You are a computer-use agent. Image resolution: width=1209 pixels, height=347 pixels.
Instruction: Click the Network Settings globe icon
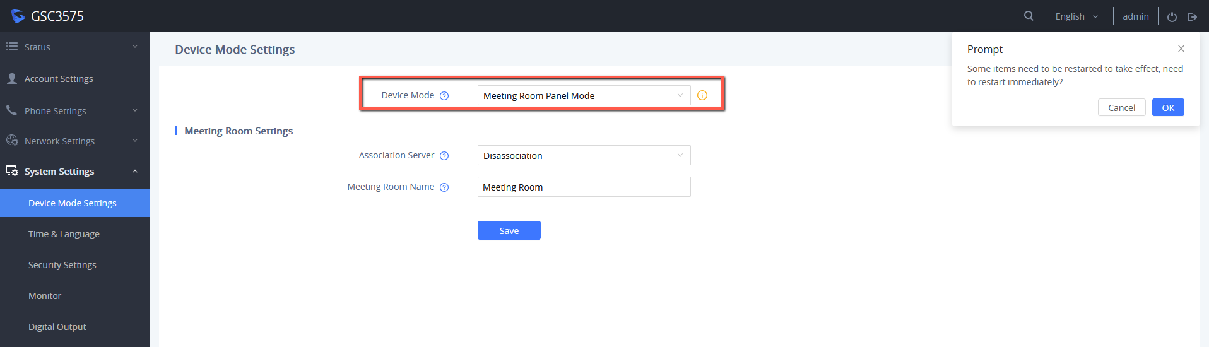coord(12,140)
